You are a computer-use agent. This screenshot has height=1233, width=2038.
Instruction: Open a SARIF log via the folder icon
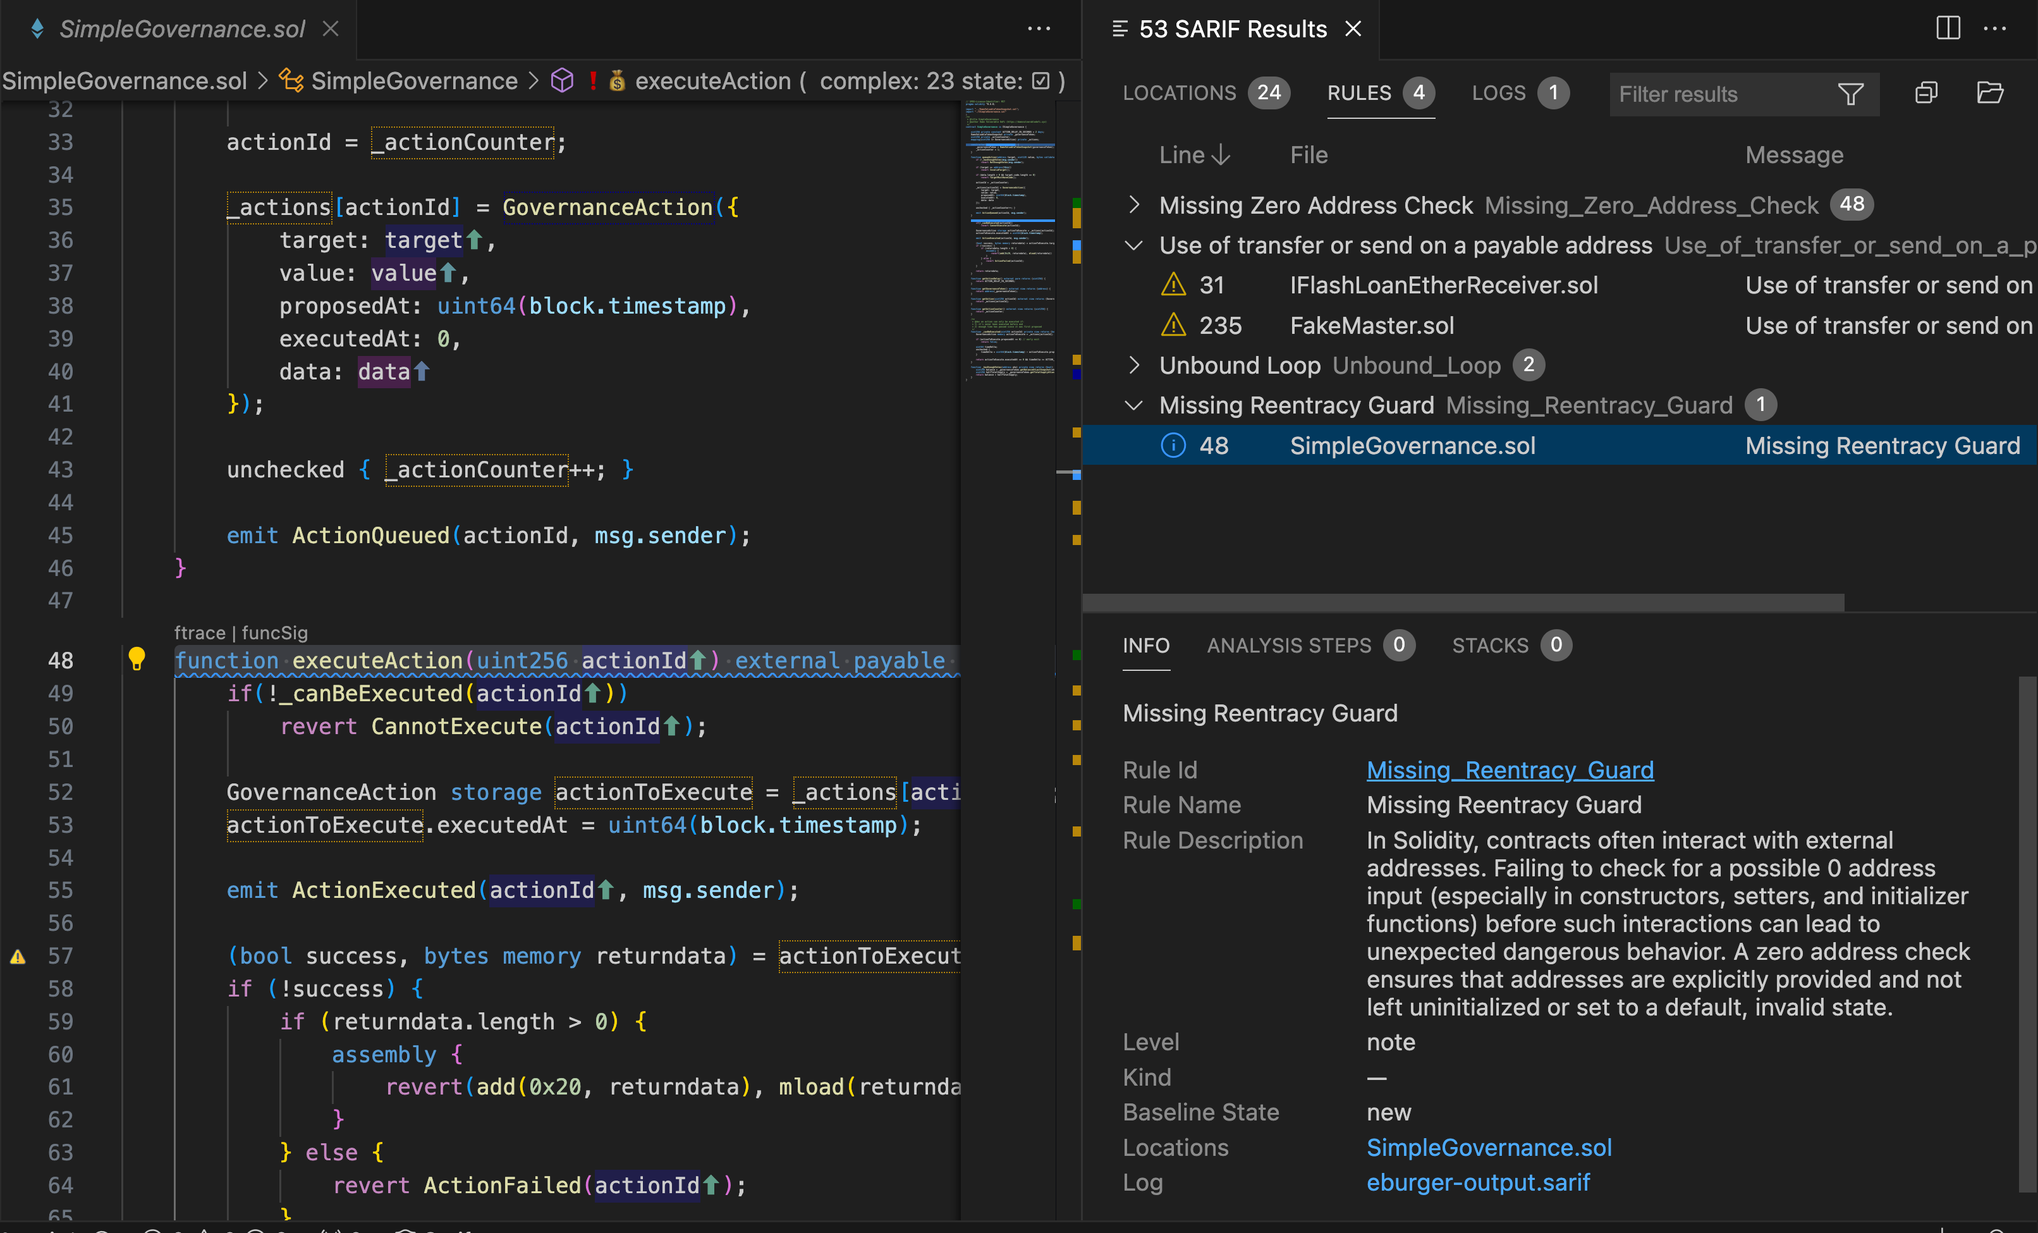1990,93
